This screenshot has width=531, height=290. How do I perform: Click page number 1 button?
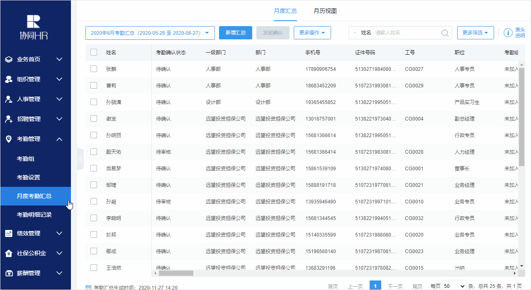pos(375,286)
